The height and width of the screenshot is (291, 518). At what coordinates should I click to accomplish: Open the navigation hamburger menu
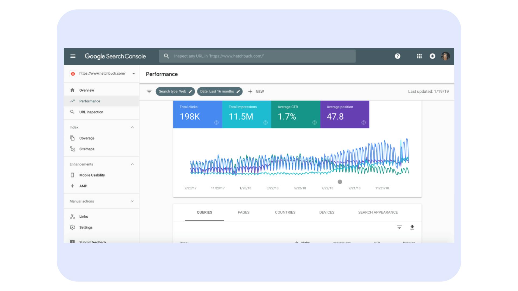coord(73,56)
